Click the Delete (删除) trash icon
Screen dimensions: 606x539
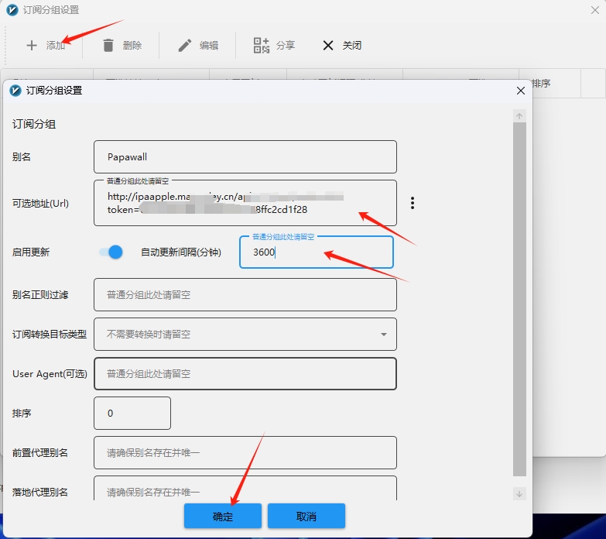click(108, 46)
